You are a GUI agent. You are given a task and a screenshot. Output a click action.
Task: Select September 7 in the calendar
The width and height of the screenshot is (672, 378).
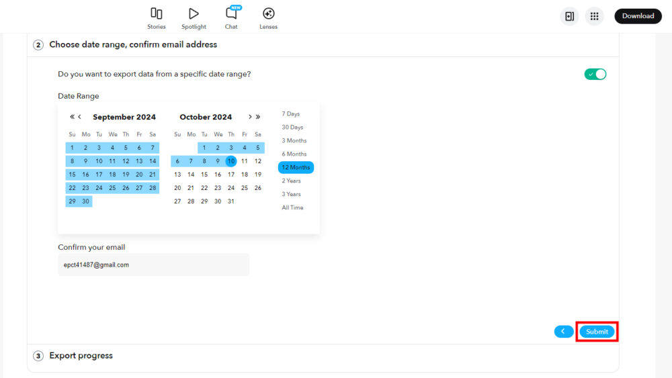(x=153, y=148)
